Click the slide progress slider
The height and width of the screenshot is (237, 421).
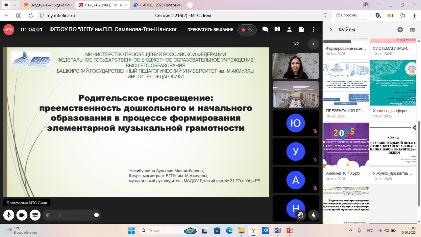(83, 215)
